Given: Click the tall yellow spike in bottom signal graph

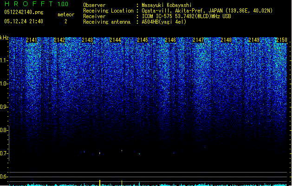Looking at the screenshot, I should pyautogui.click(x=100, y=183).
